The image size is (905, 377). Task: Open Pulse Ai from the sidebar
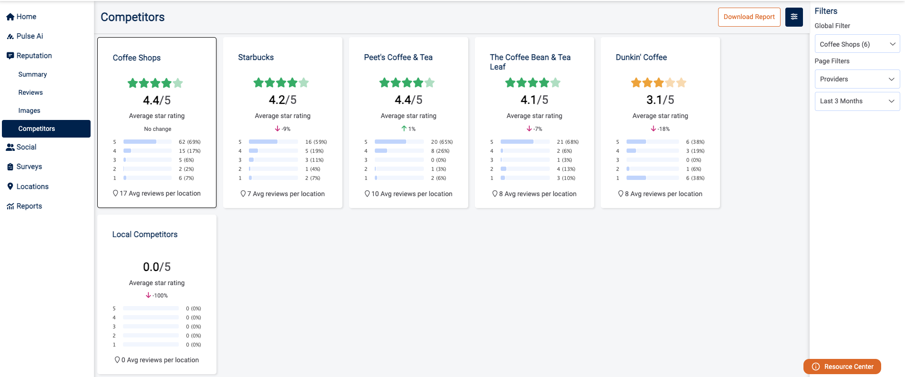tap(30, 36)
